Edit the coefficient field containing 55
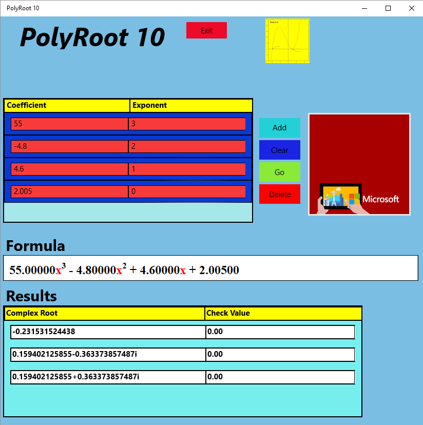The width and height of the screenshot is (423, 425). point(69,124)
